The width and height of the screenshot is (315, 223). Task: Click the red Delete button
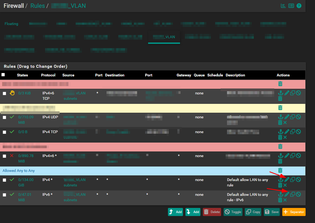[x=212, y=212]
